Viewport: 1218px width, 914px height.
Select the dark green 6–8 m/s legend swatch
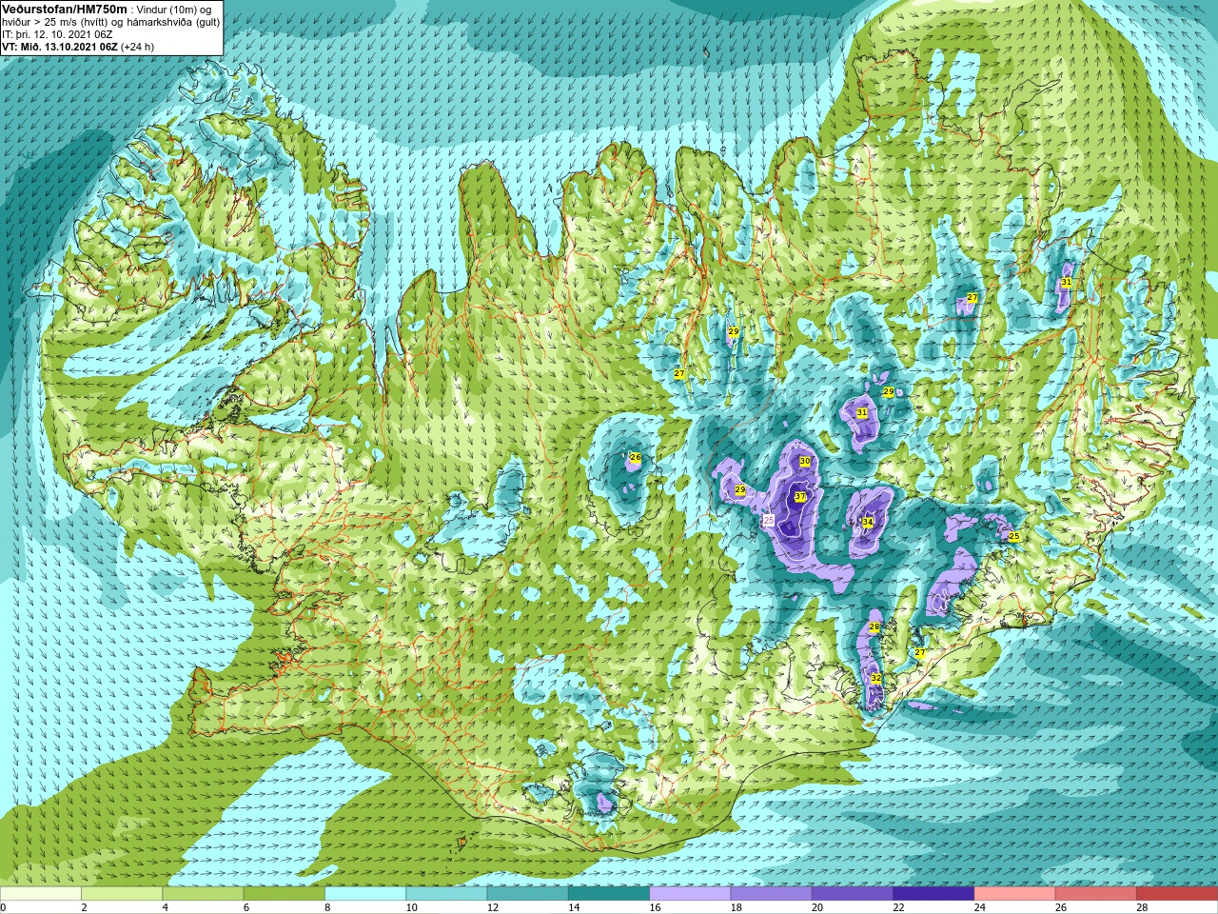tap(284, 894)
